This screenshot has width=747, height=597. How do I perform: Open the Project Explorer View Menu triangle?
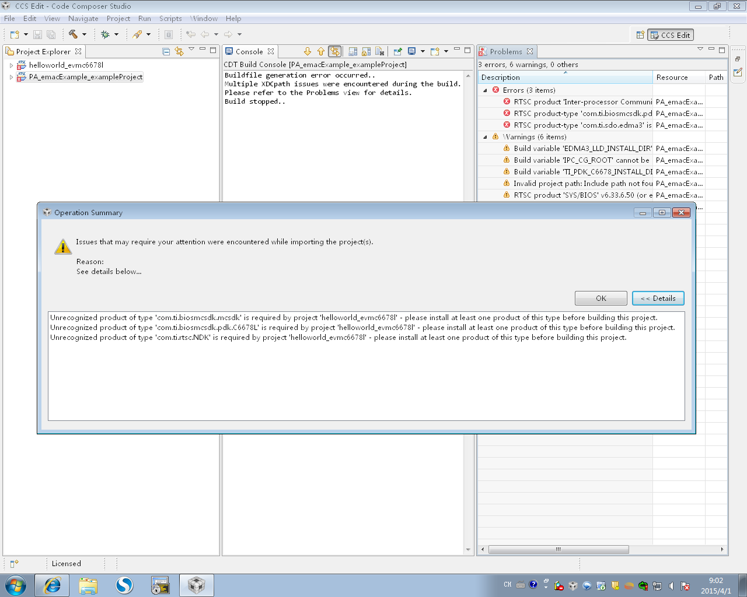pyautogui.click(x=191, y=50)
